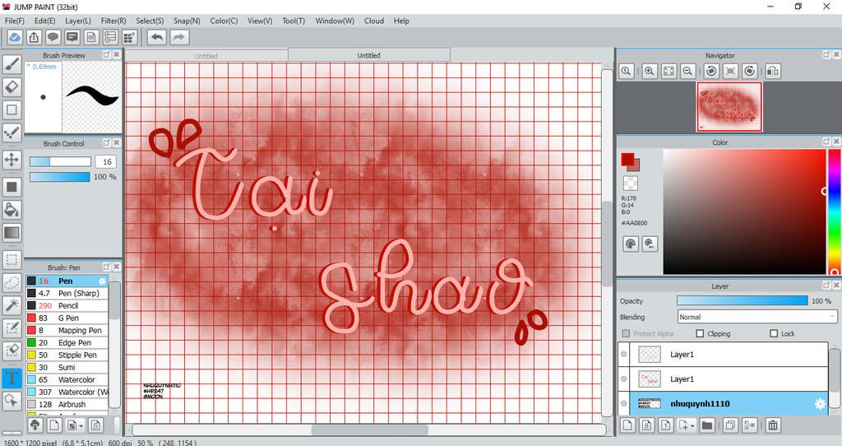
Task: Select the Move tool
Action: [x=12, y=160]
